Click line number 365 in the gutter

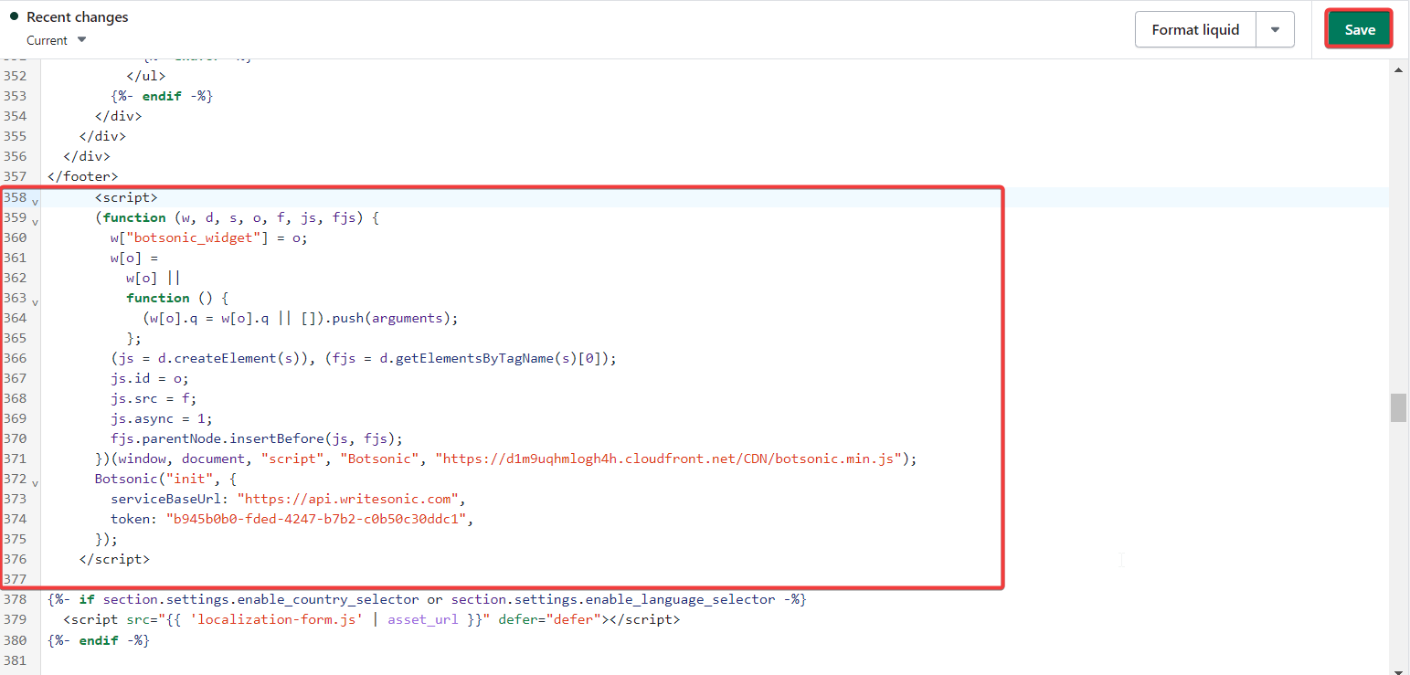point(15,338)
